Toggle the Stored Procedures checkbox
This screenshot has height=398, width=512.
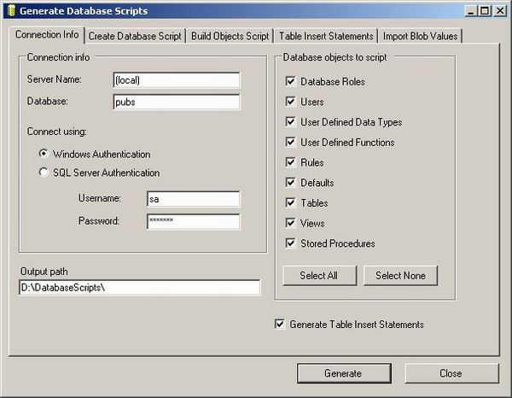tap(290, 243)
